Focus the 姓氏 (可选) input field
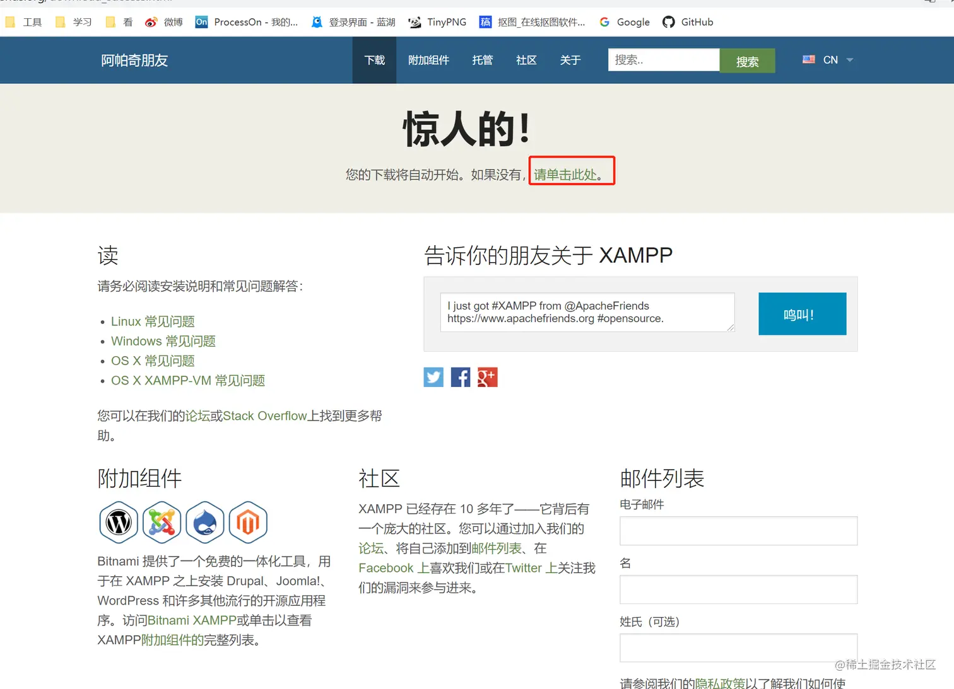Image resolution: width=954 pixels, height=689 pixels. (738, 648)
